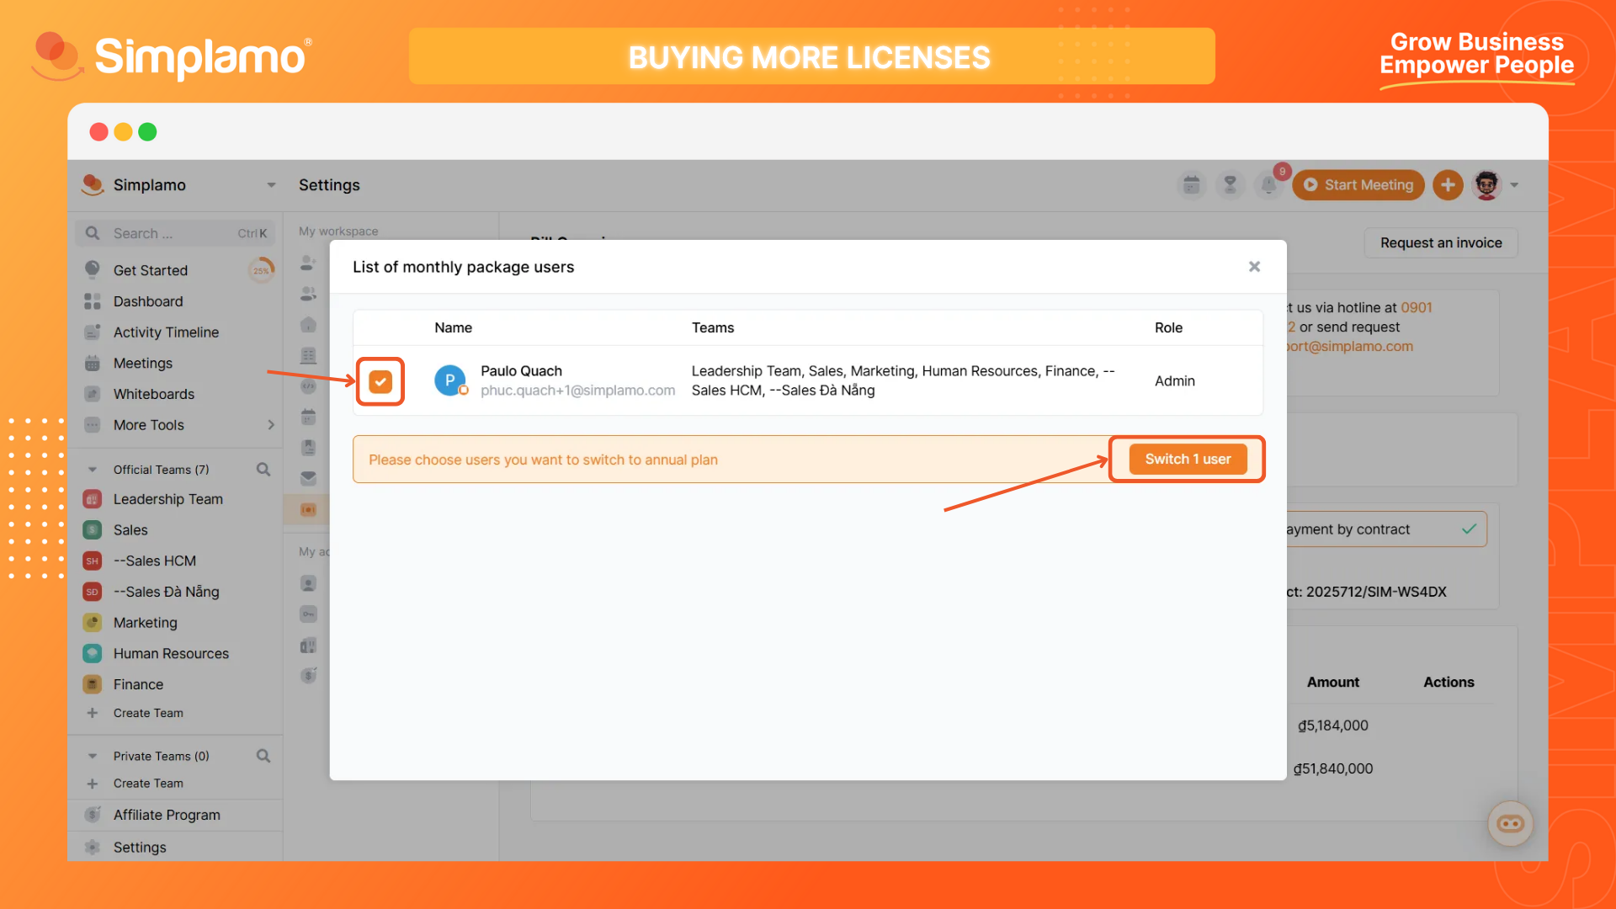Click the hourglass timer icon
1616x909 pixels.
[1230, 185]
